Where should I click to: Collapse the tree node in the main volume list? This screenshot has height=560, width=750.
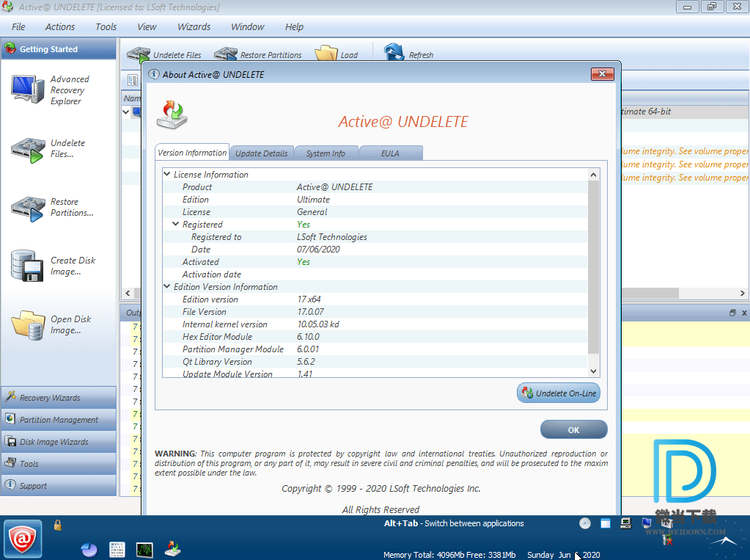coord(126,112)
